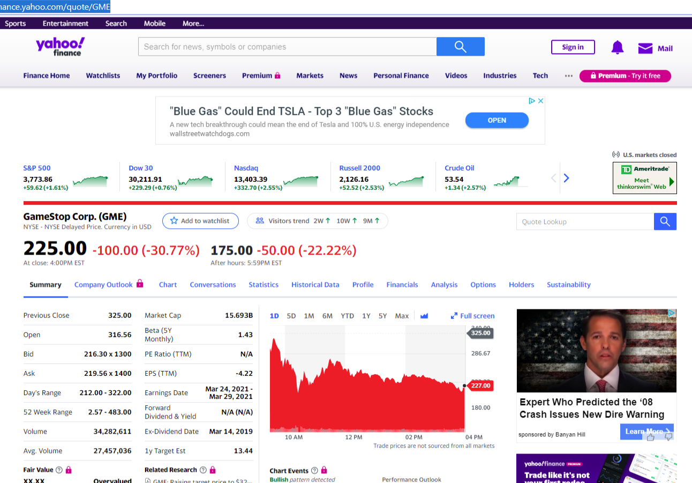The width and height of the screenshot is (692, 483).
Task: Open the Sustainability tab
Action: pos(569,285)
